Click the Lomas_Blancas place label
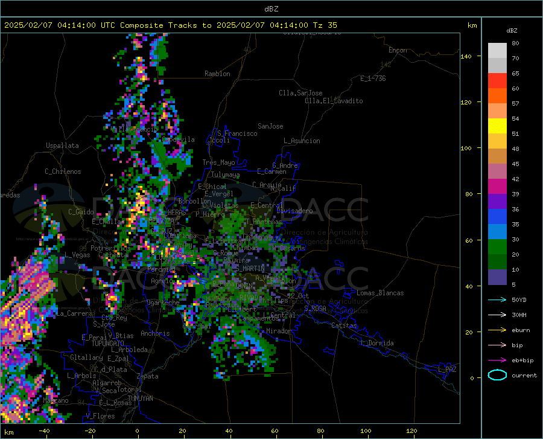The image size is (543, 439). coord(380,293)
